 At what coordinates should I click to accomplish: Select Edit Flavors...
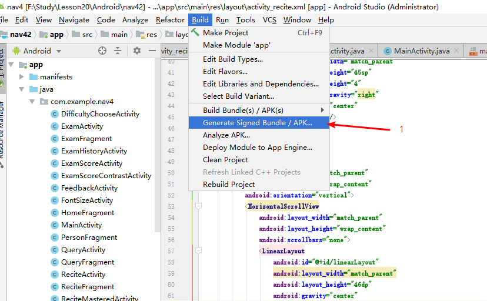click(x=259, y=71)
